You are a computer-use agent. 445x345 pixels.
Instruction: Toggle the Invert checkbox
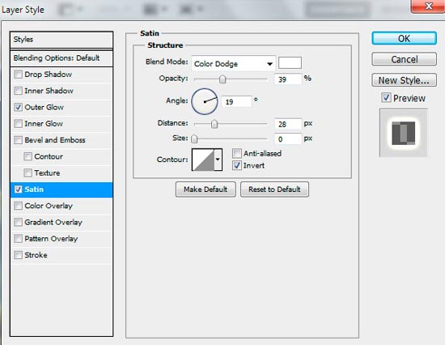click(237, 165)
